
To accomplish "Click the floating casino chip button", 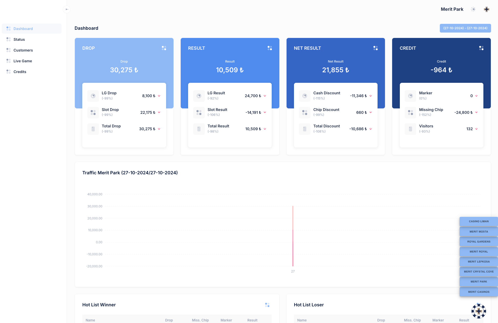I will point(479,311).
